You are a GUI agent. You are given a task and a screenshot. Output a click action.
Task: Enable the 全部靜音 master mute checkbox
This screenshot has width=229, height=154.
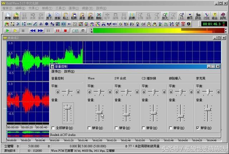53,128
